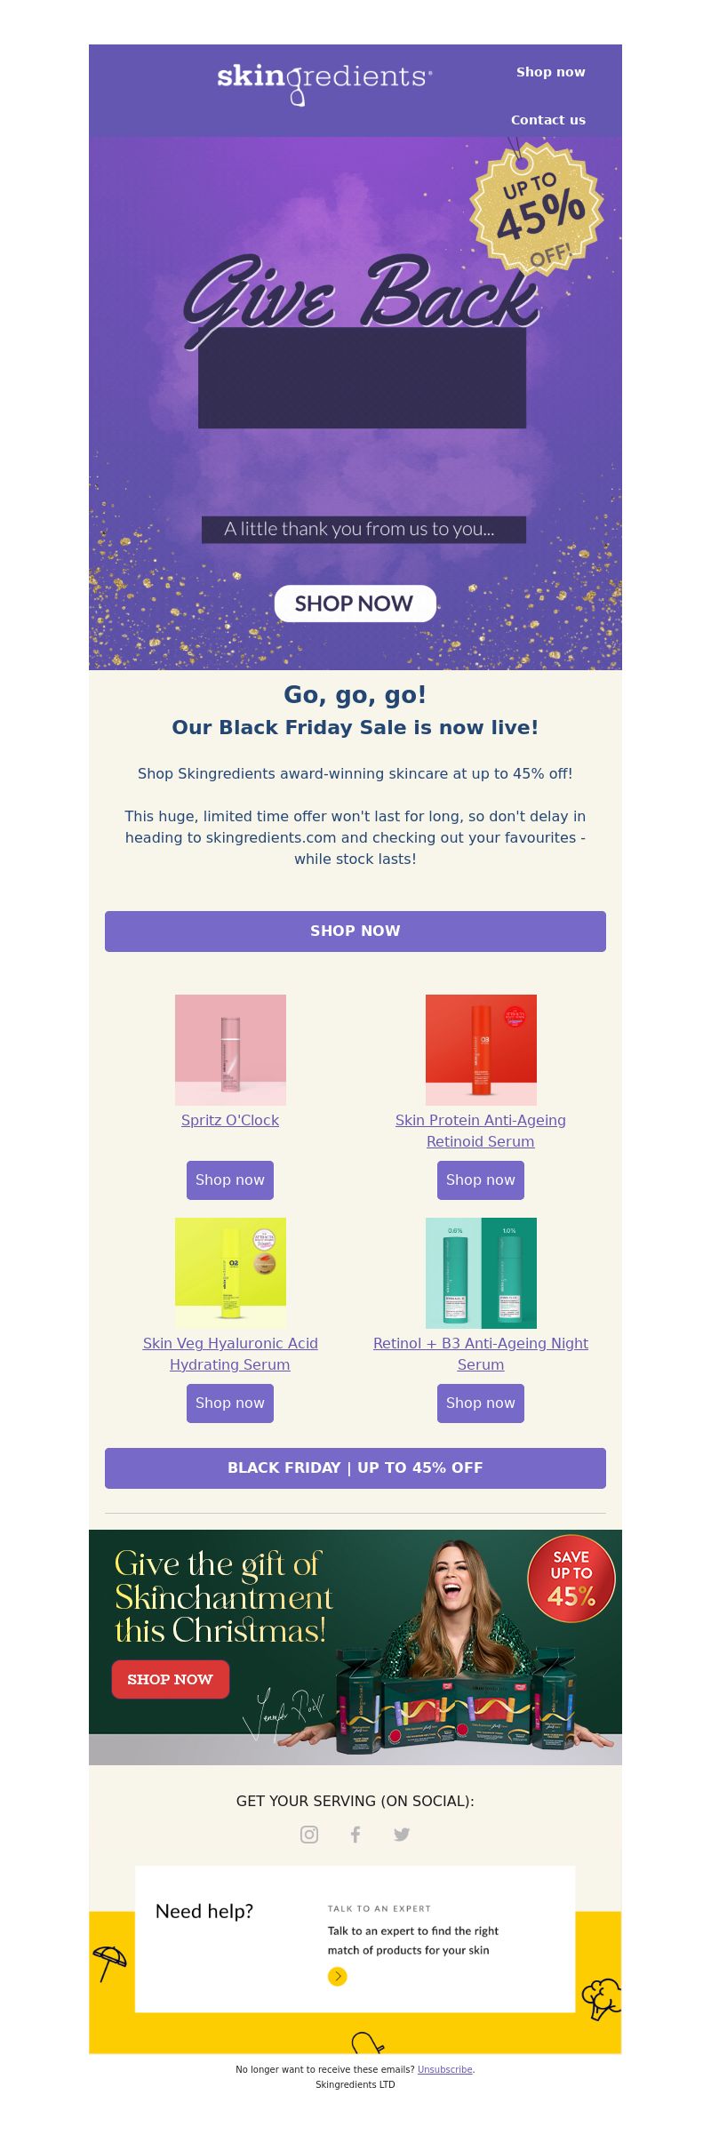Viewport: 711px width, 2135px height.
Task: Open Skin Protein Anti-Ageing Retinoid Serum link
Action: click(x=481, y=1131)
